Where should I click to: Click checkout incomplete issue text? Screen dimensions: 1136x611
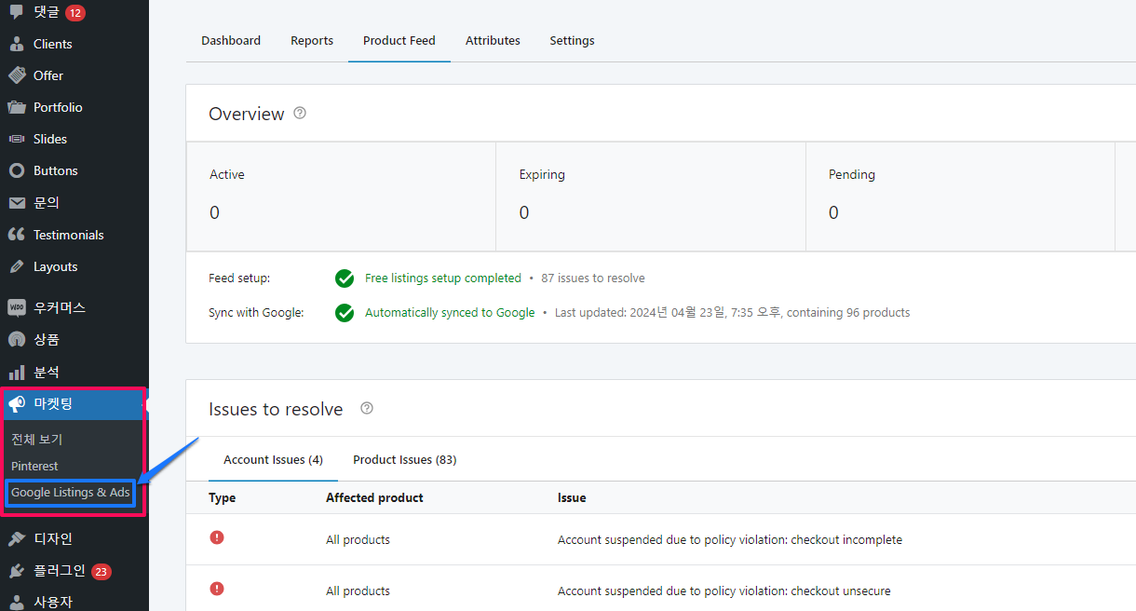(730, 539)
